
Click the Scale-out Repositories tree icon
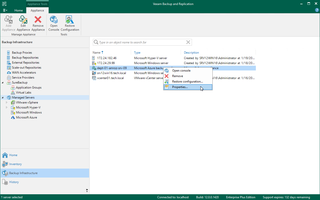coord(8,68)
